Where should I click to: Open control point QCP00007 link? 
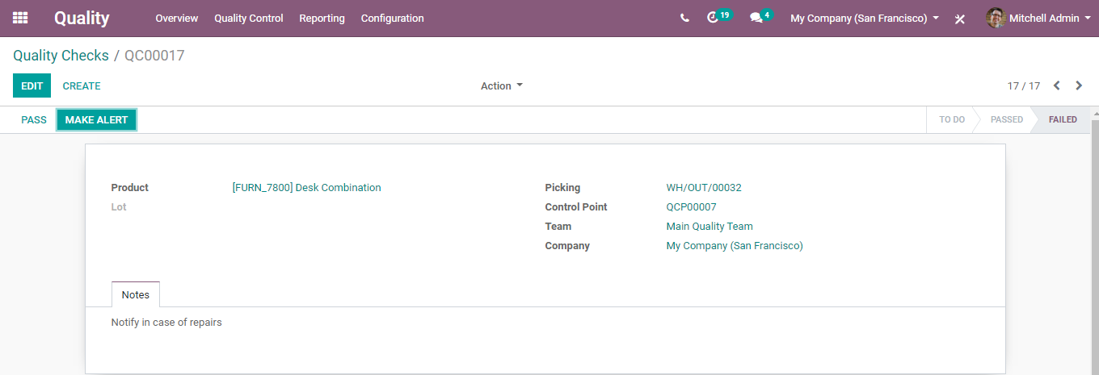point(691,206)
